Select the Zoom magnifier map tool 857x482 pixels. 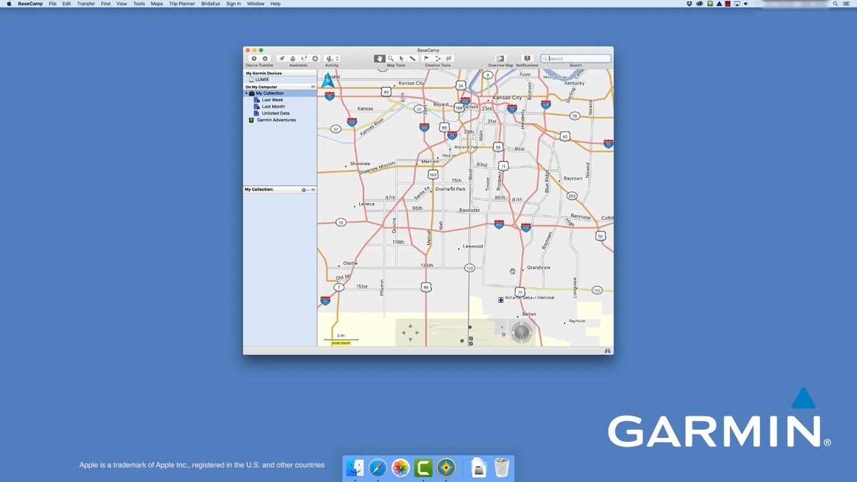391,59
